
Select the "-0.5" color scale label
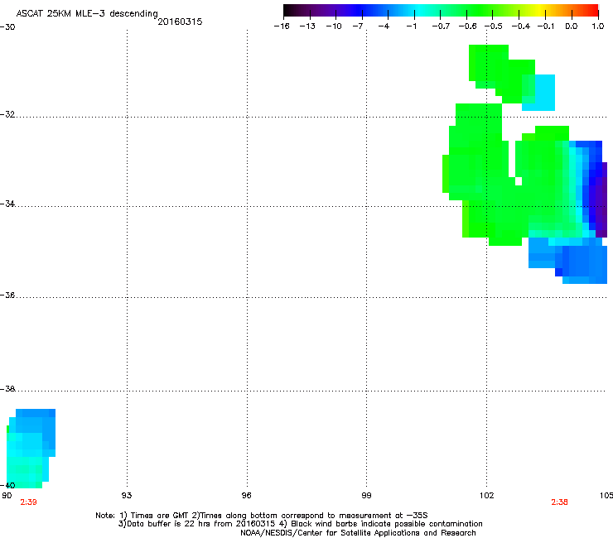click(494, 26)
